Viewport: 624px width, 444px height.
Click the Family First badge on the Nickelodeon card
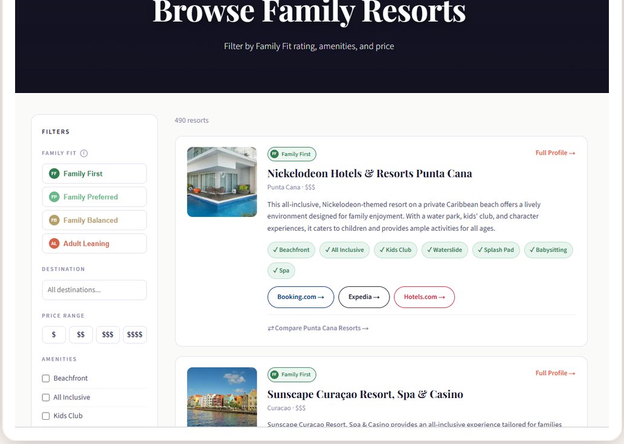tap(292, 154)
